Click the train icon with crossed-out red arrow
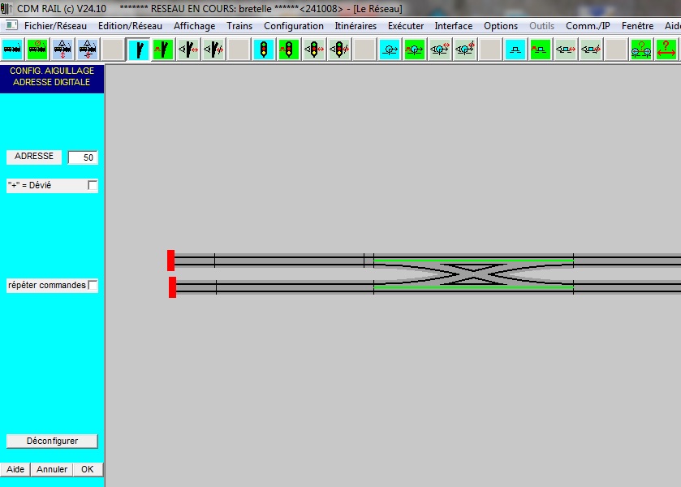Screen dimensions: 681x487 (x=88, y=49)
